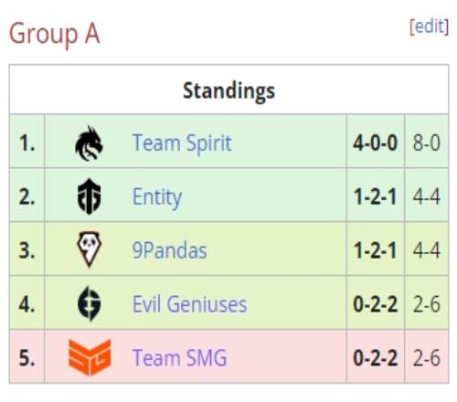Viewport: 457px width, 402px height.
Task: Click Entity's 1-2-1 series record
Action: pyautogui.click(x=376, y=196)
